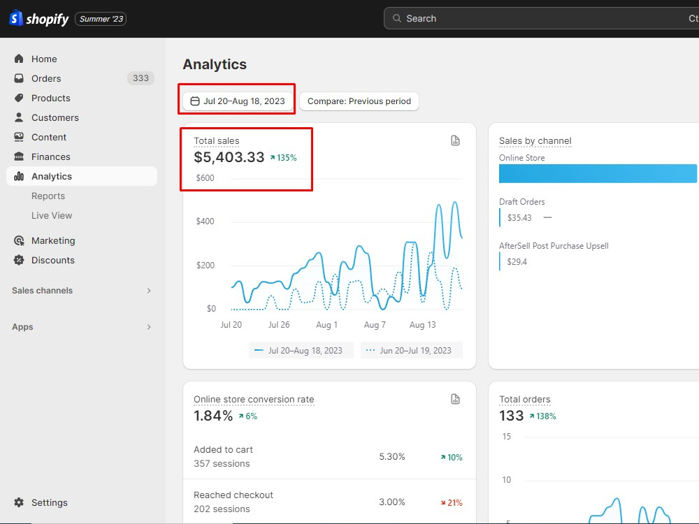Click the $29.4 AfterSell value
The height and width of the screenshot is (524, 699).
click(517, 262)
